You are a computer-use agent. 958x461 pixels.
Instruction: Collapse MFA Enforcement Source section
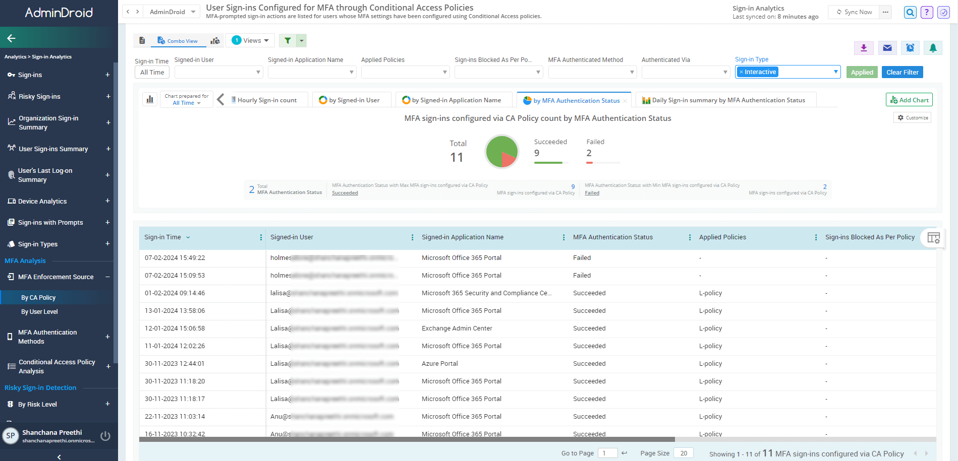click(x=107, y=277)
